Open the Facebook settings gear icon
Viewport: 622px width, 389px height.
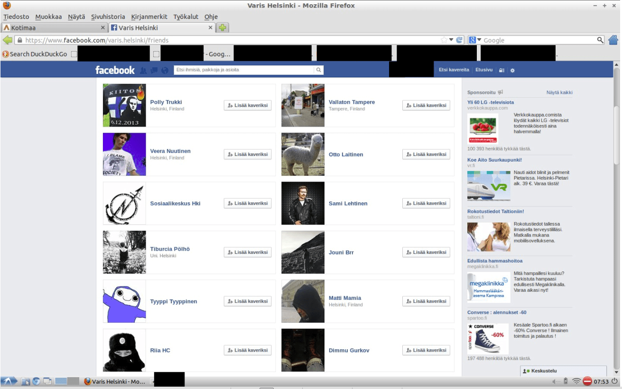tap(512, 70)
